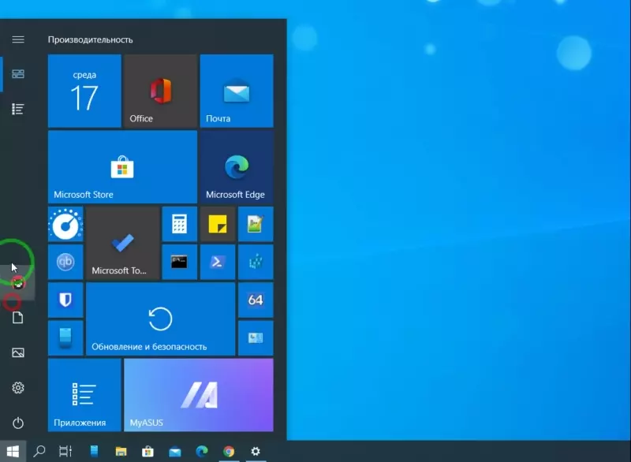Open the Обновление и безопасность tile
Image resolution: width=631 pixels, height=462 pixels.
(160, 319)
